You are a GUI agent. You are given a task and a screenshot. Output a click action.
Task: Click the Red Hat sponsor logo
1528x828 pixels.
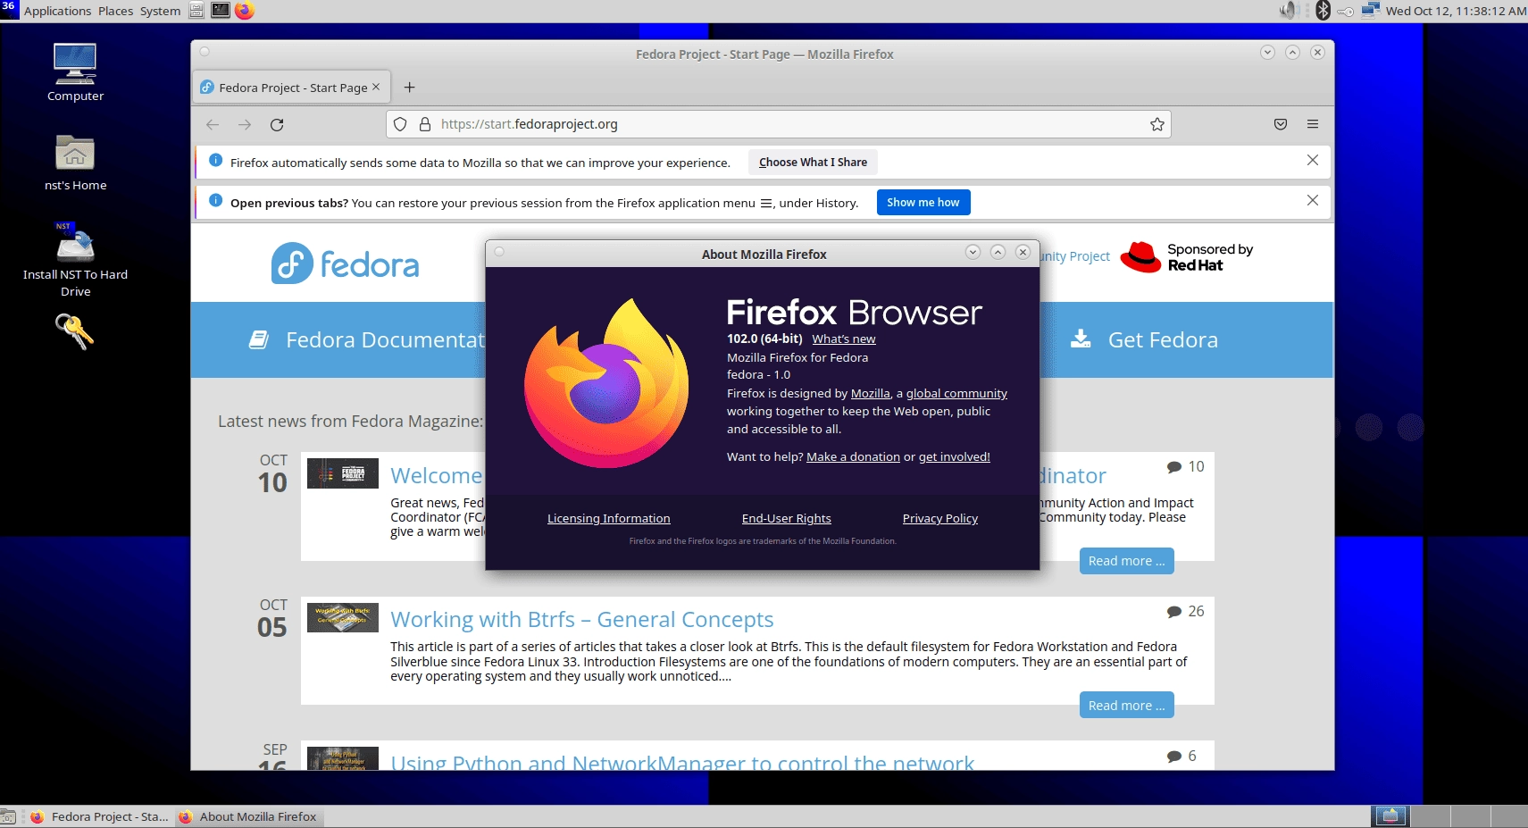tap(1187, 257)
